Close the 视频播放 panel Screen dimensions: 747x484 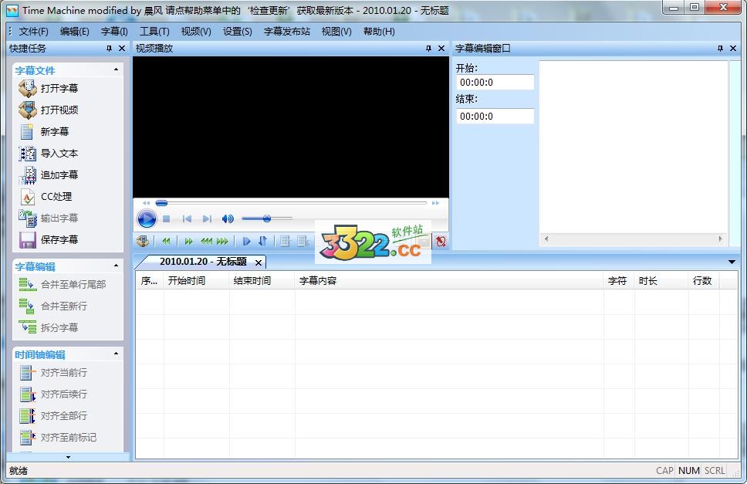pyautogui.click(x=441, y=48)
